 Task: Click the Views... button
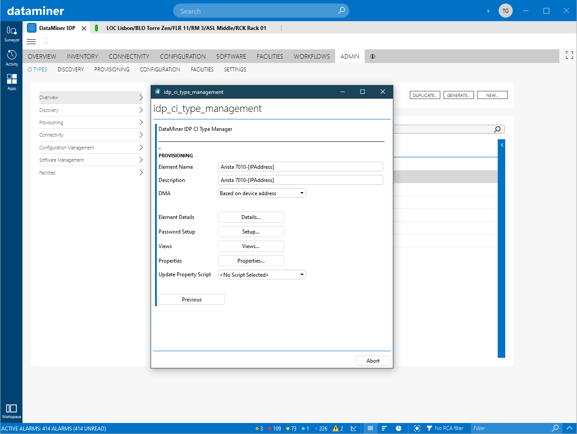click(x=251, y=246)
